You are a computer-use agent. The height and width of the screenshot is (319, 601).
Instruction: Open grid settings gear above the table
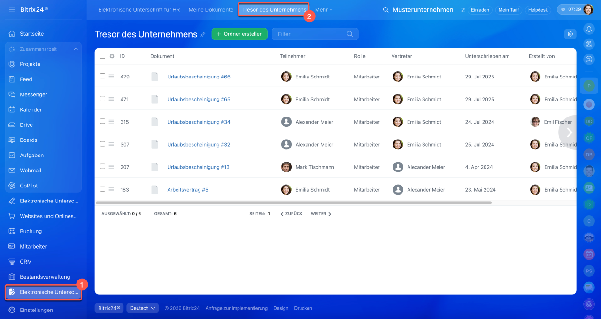coord(570,34)
